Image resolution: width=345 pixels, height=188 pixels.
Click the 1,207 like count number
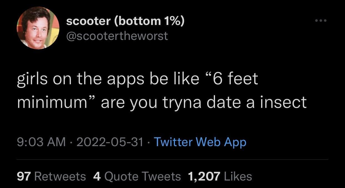click(204, 176)
